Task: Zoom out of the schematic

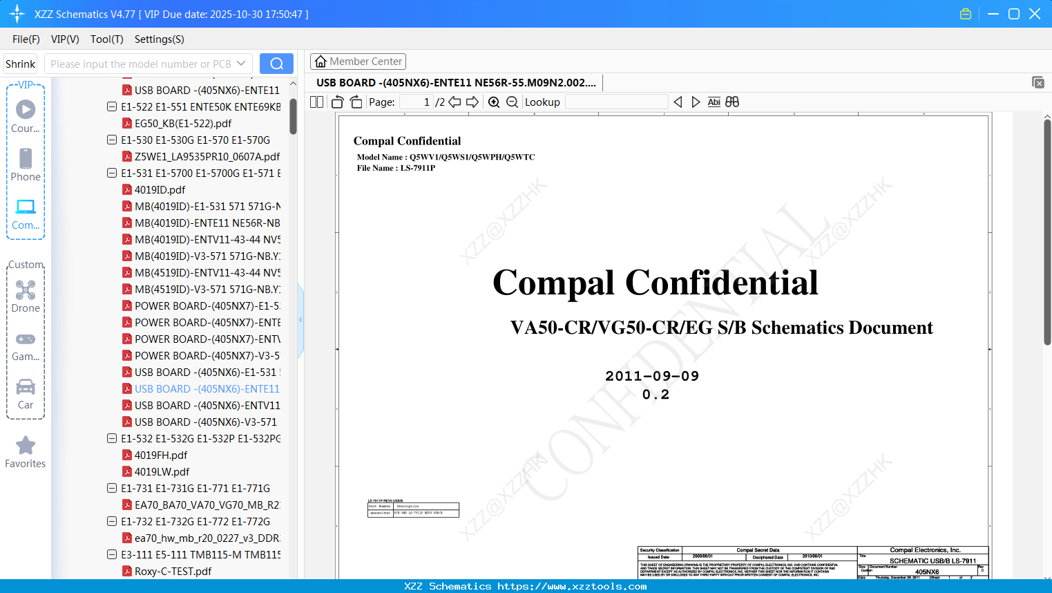Action: coord(512,102)
